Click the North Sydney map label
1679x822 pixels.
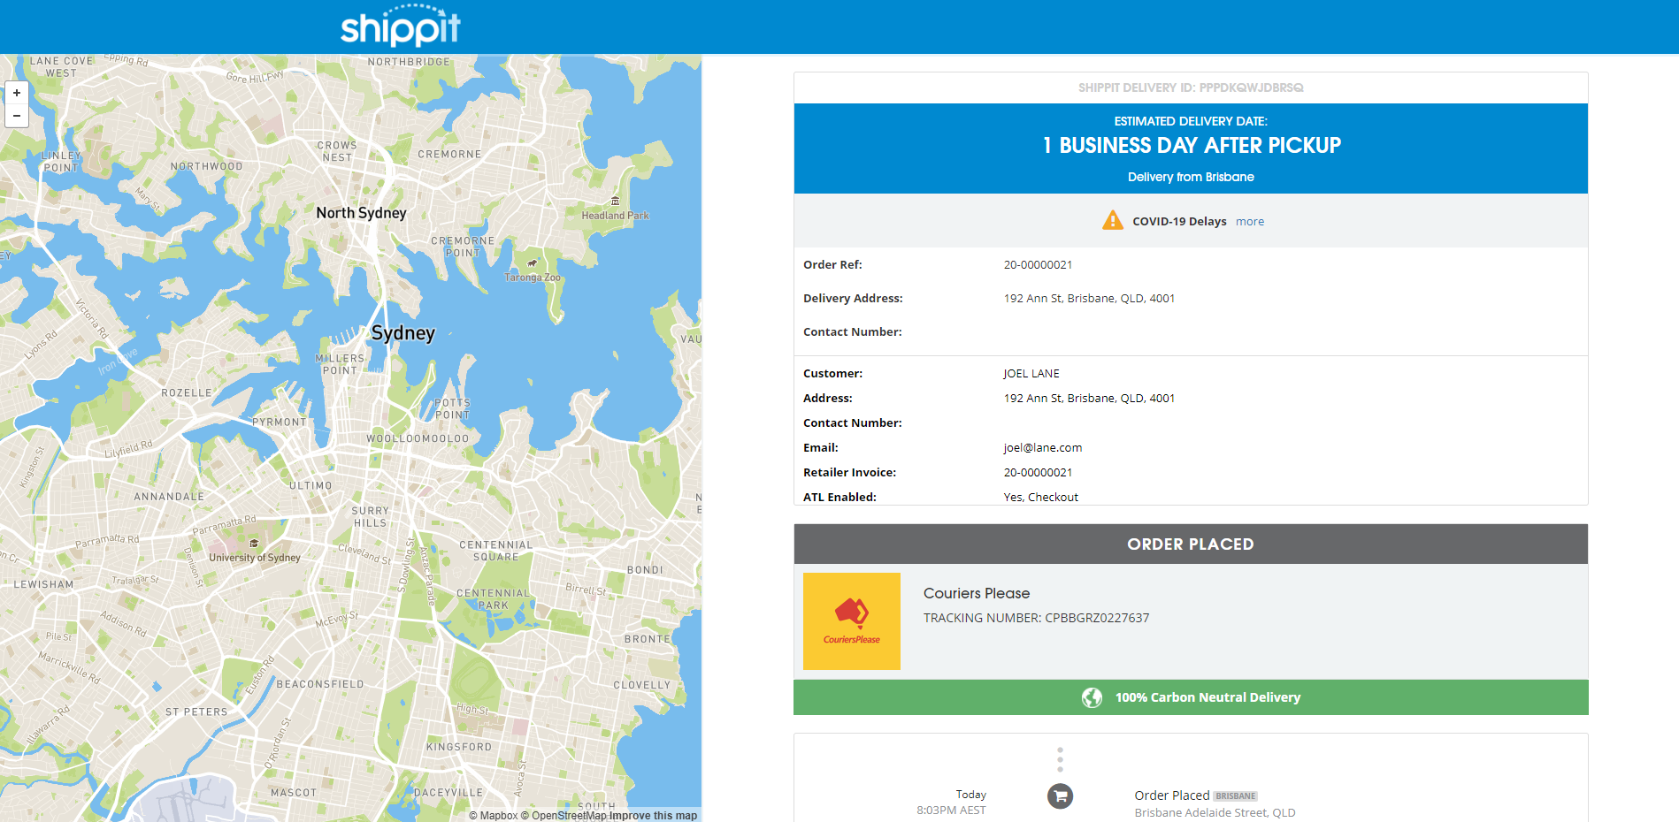click(x=361, y=213)
